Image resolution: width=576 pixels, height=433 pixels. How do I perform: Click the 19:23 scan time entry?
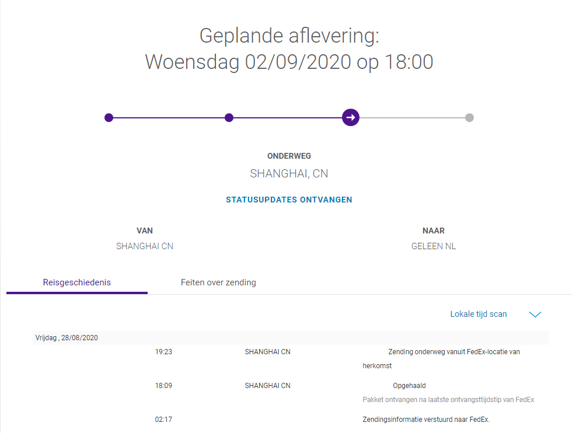pyautogui.click(x=163, y=352)
